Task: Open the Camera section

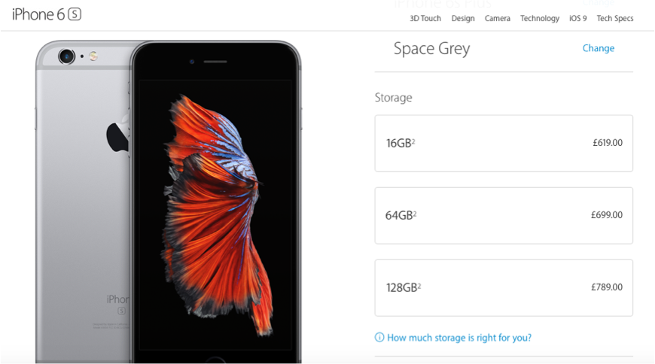Action: point(497,18)
